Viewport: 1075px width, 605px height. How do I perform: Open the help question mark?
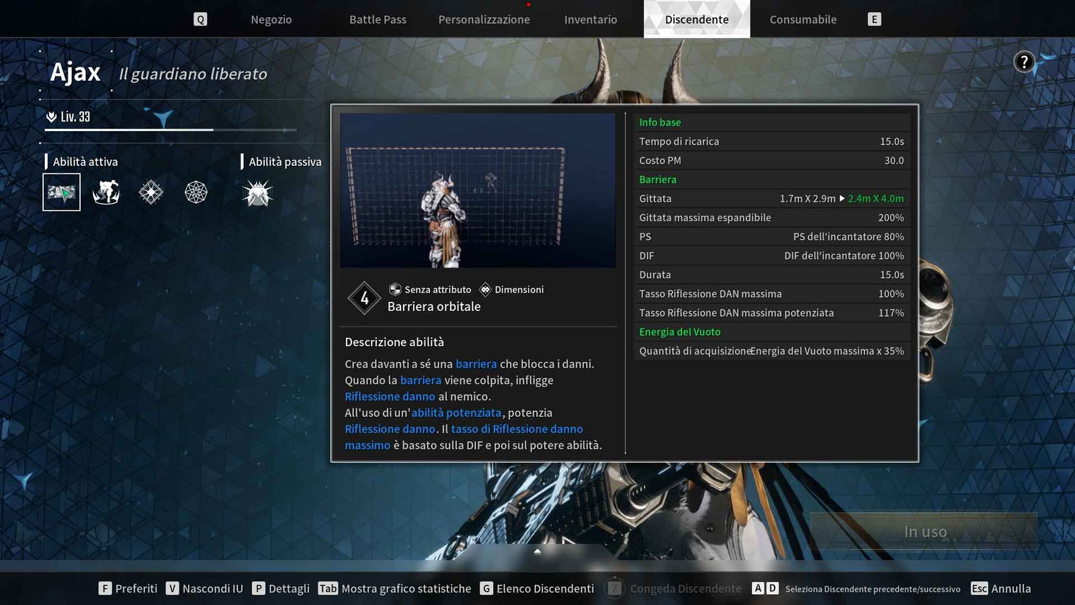click(1023, 63)
